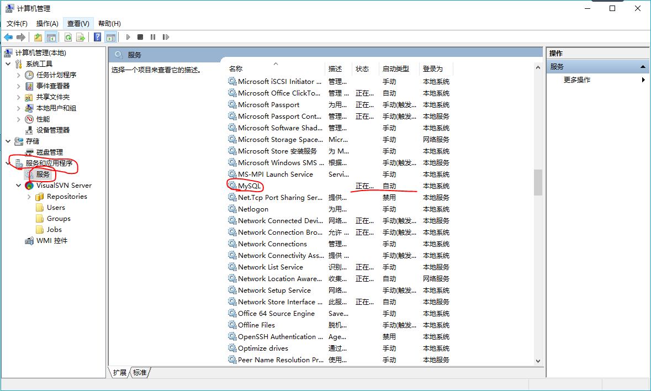Select Optimize drives service
The height and width of the screenshot is (391, 651).
[339, 348]
